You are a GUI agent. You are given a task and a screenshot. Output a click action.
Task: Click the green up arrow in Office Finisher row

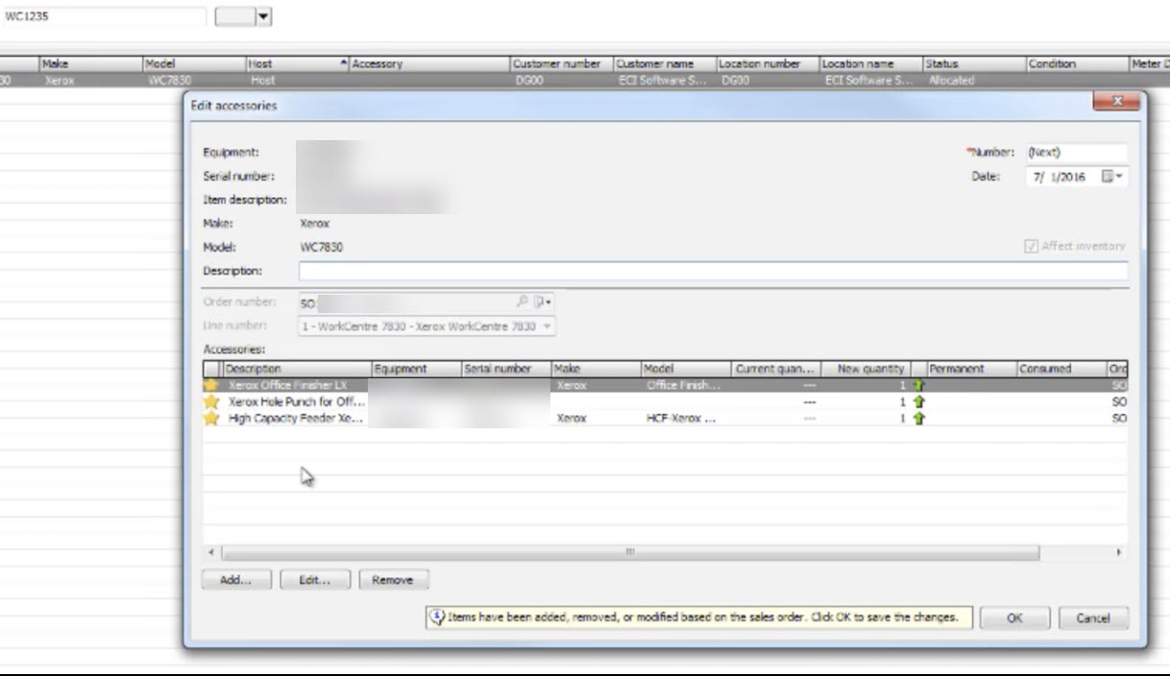918,385
